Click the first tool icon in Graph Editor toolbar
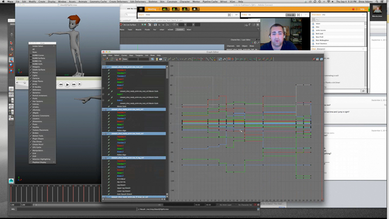389x219 pixels. [105, 59]
